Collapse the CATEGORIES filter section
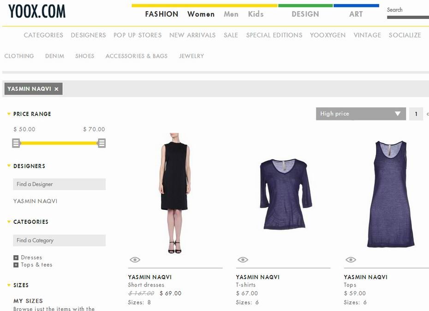 9,222
